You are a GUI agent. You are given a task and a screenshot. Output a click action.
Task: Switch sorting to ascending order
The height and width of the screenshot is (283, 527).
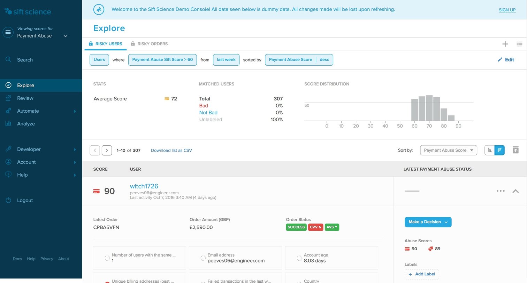point(490,150)
